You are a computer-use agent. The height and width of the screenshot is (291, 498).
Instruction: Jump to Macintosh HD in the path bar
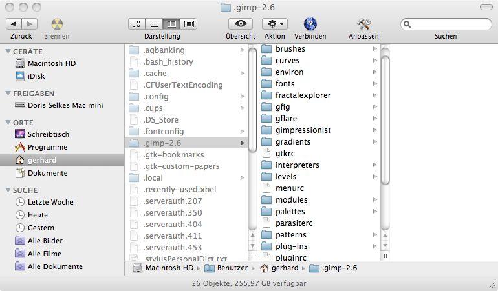pos(163,268)
